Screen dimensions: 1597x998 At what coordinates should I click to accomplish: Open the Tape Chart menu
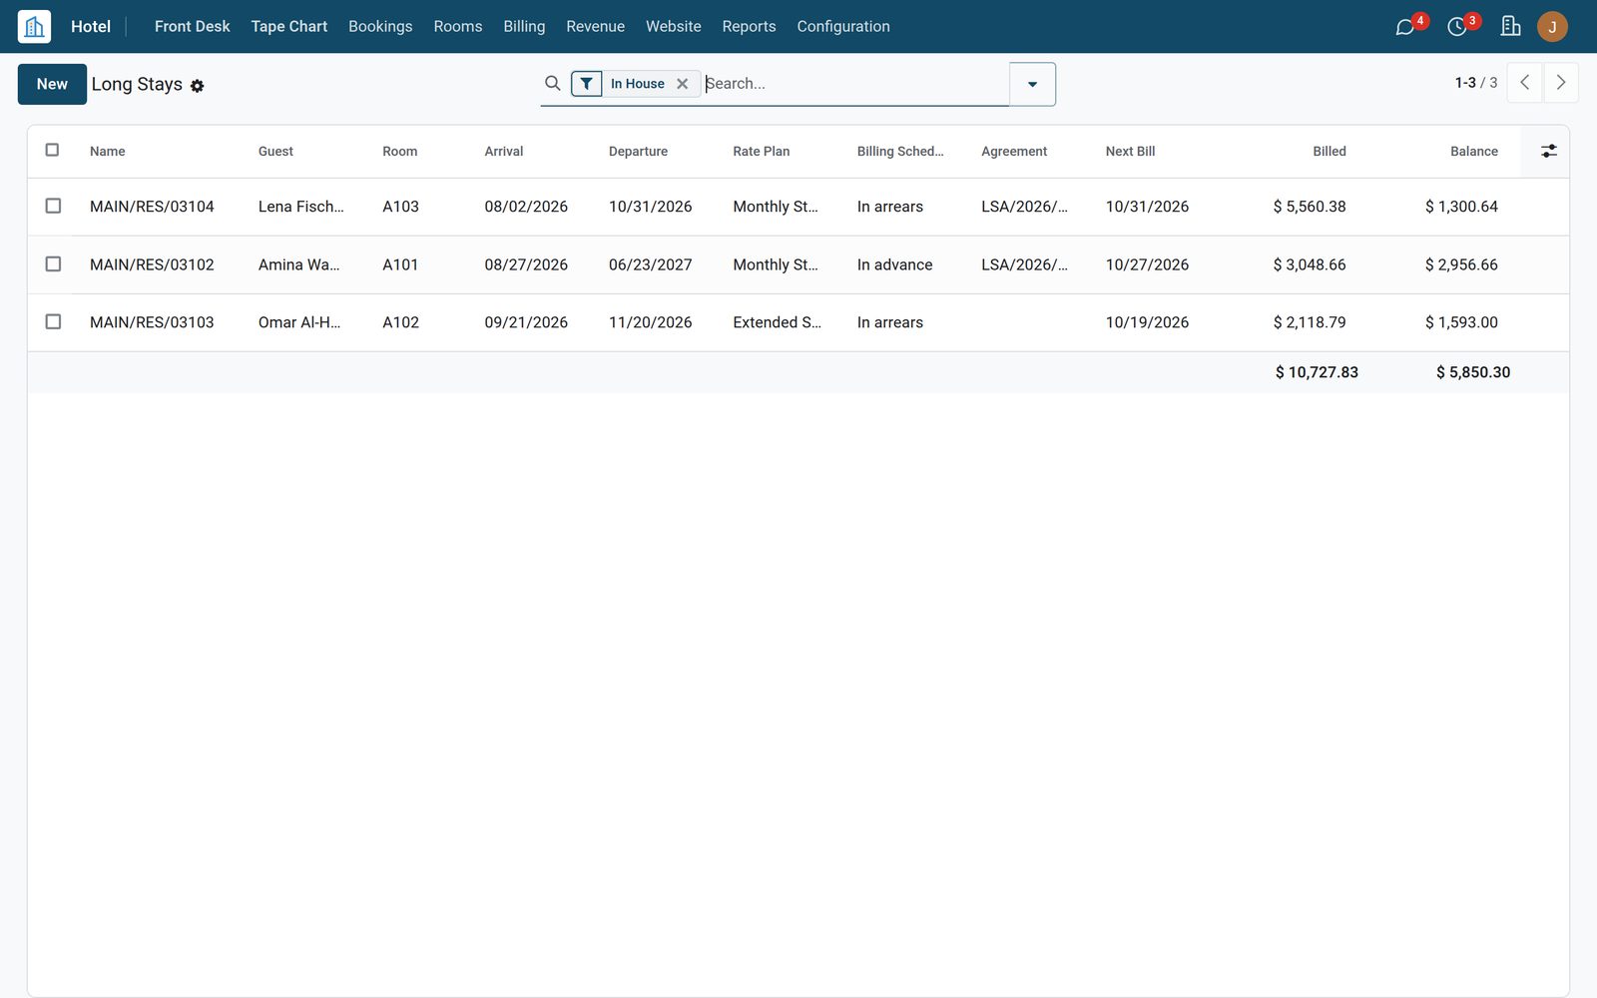coord(289,27)
